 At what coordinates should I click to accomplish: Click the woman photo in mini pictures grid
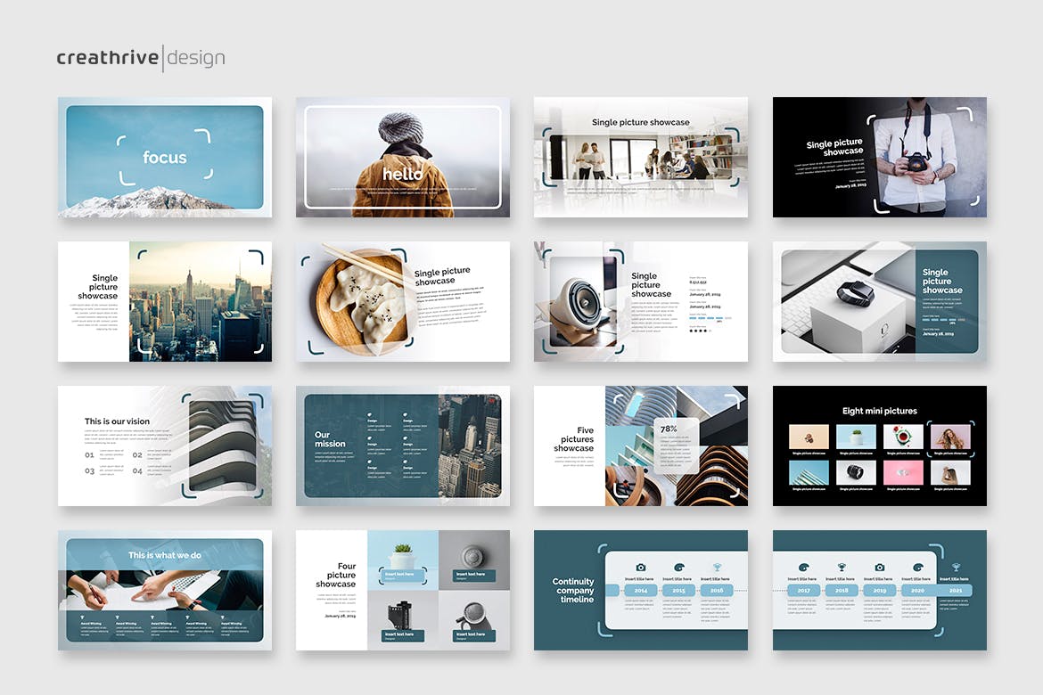[949, 437]
